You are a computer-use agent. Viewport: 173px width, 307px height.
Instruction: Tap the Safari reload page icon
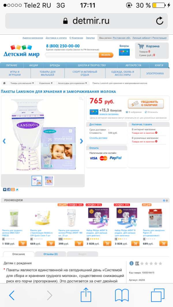pos(159,21)
